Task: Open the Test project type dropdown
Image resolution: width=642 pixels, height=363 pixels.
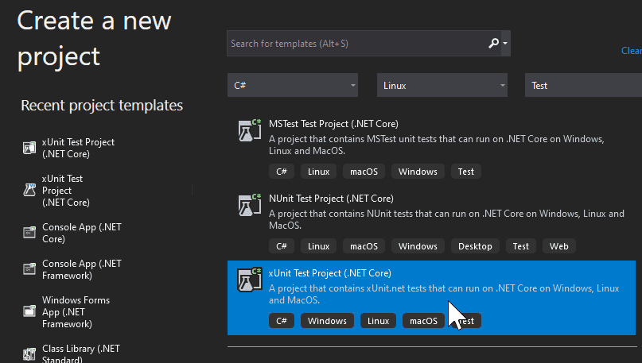Action: (582, 85)
